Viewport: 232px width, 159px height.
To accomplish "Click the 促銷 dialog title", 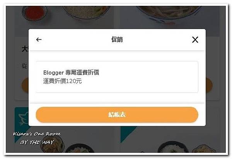I will 117,39.
